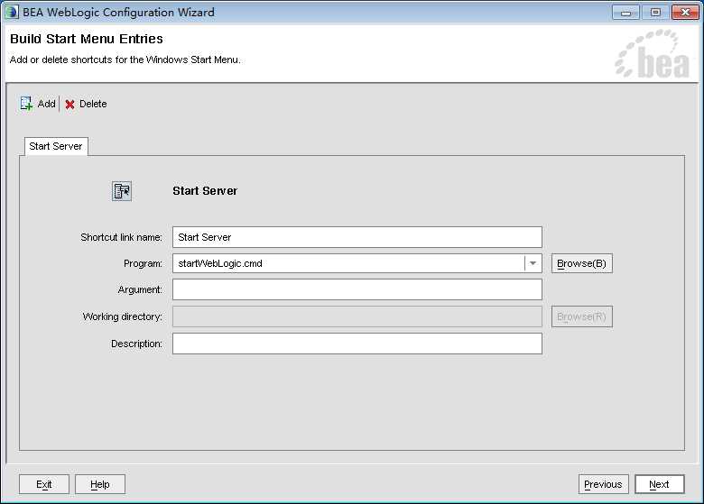Click the WebLogic wizard title bar icon

[11, 12]
